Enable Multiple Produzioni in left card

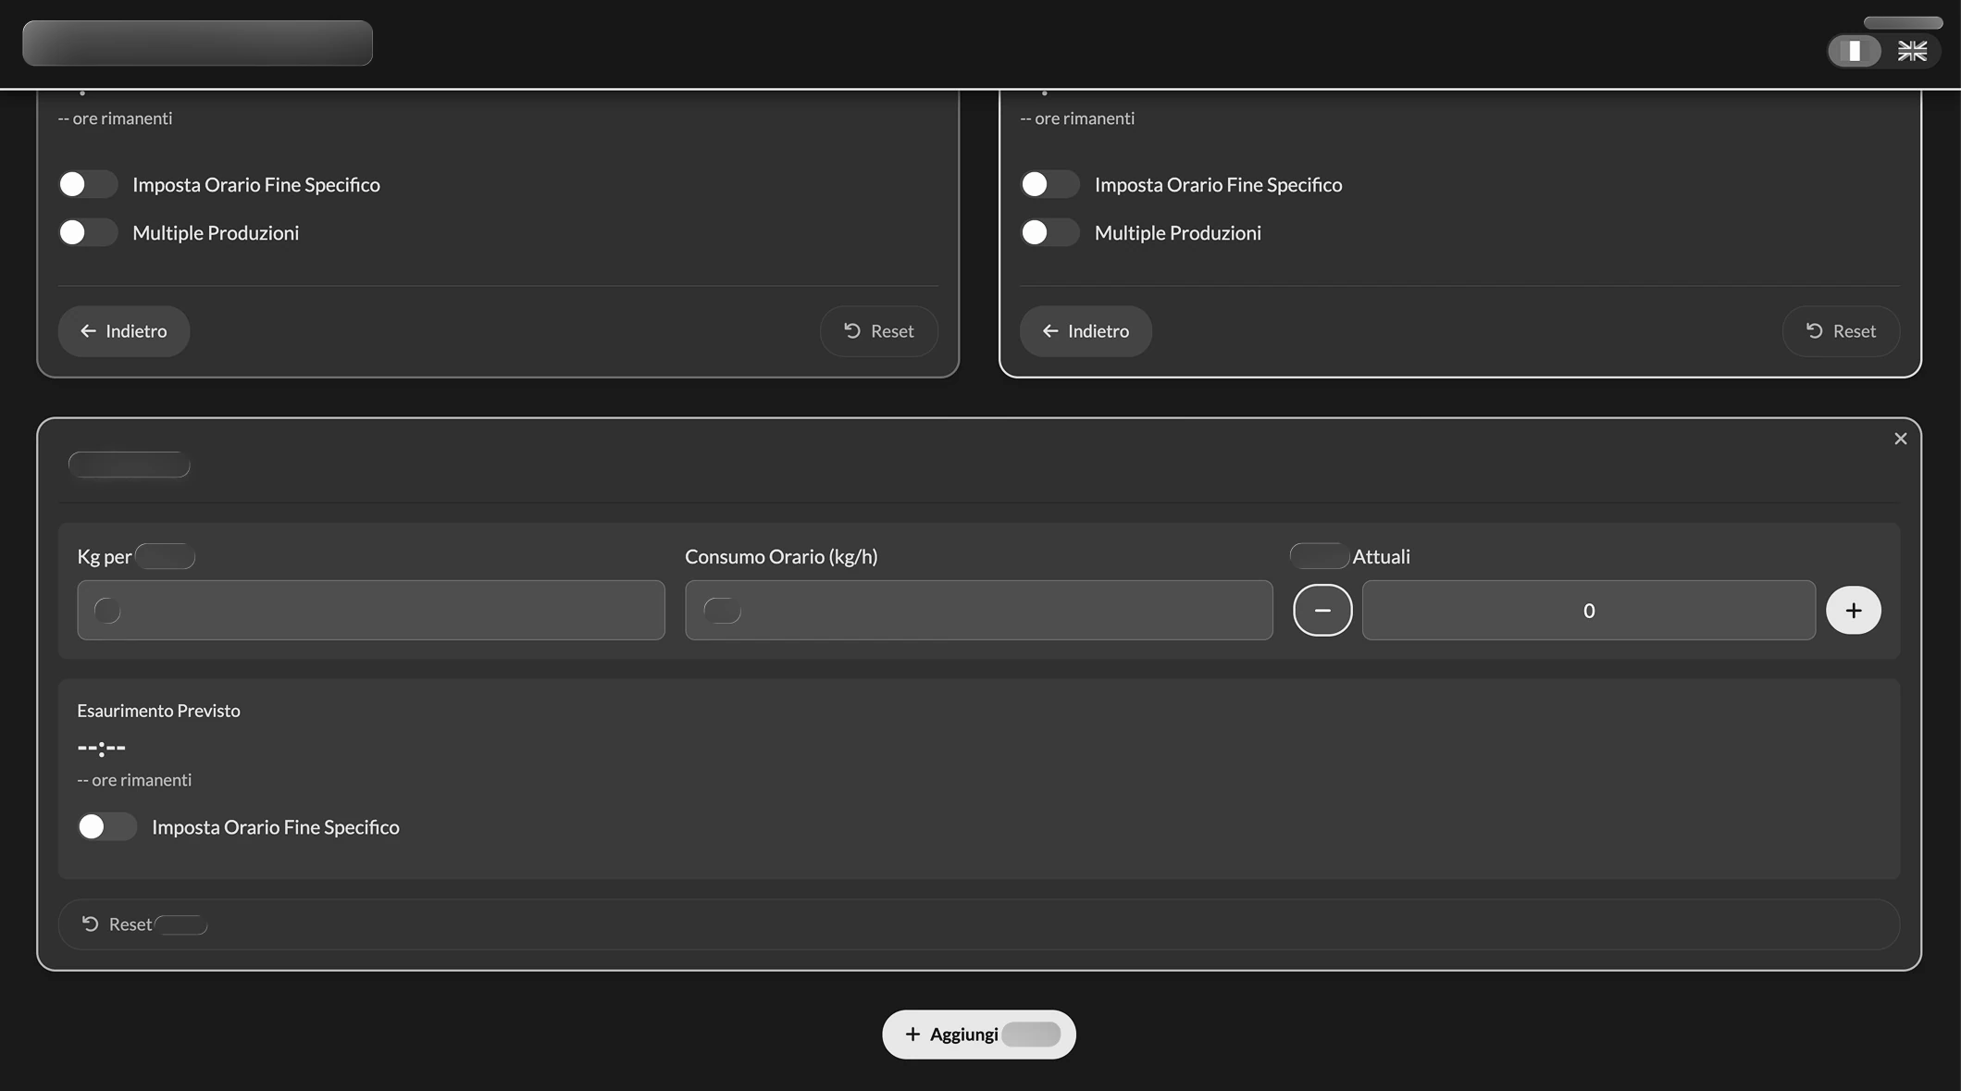[x=88, y=232]
